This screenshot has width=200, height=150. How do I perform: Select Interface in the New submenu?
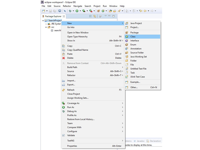pos(142,41)
